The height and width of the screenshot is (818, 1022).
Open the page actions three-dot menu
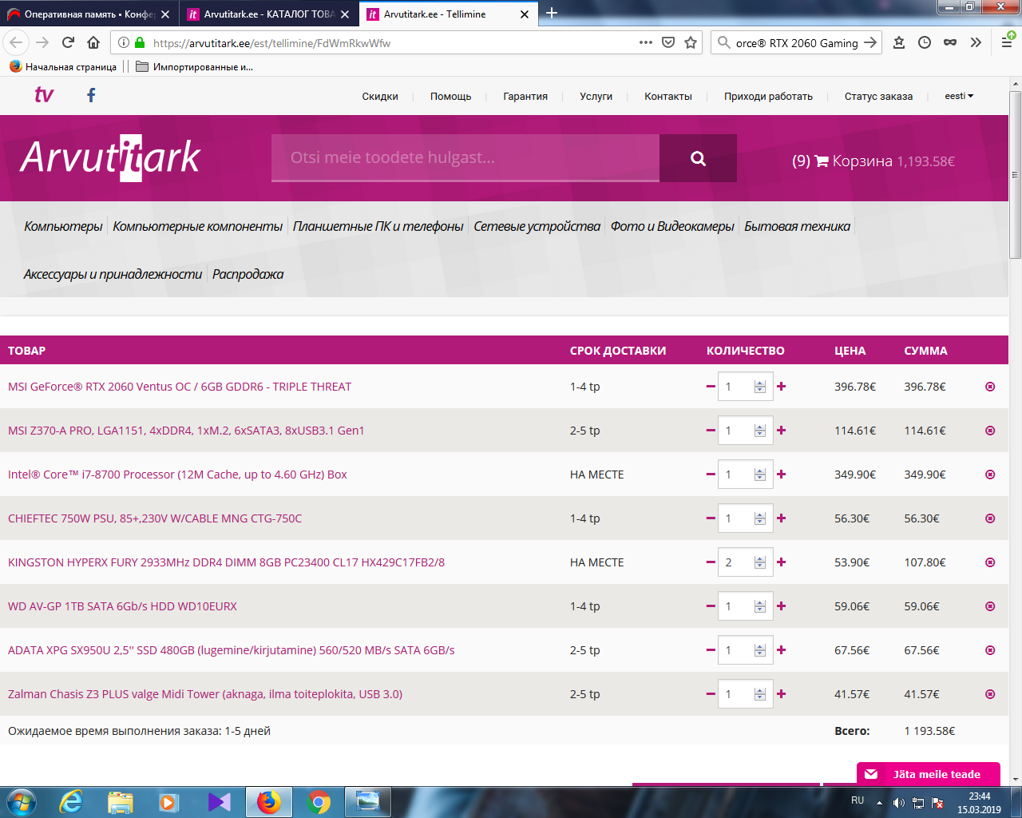646,42
